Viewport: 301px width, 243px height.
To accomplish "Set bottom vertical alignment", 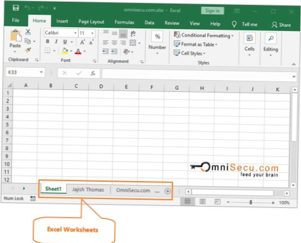I will [124, 35].
